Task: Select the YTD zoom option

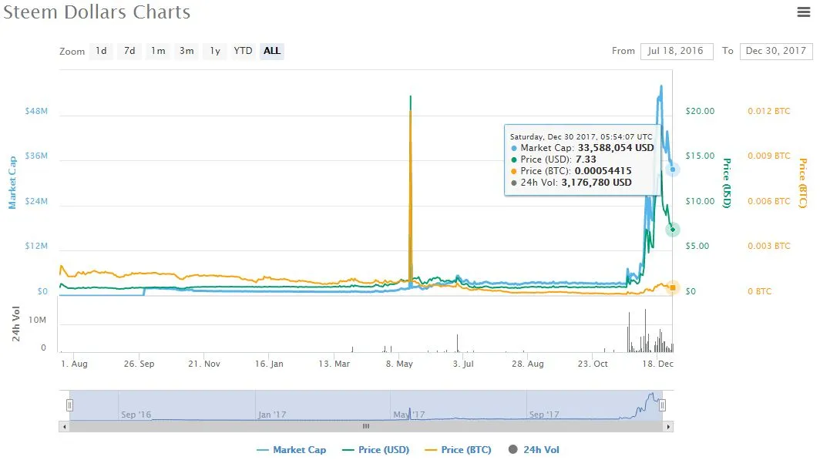Action: 244,51
